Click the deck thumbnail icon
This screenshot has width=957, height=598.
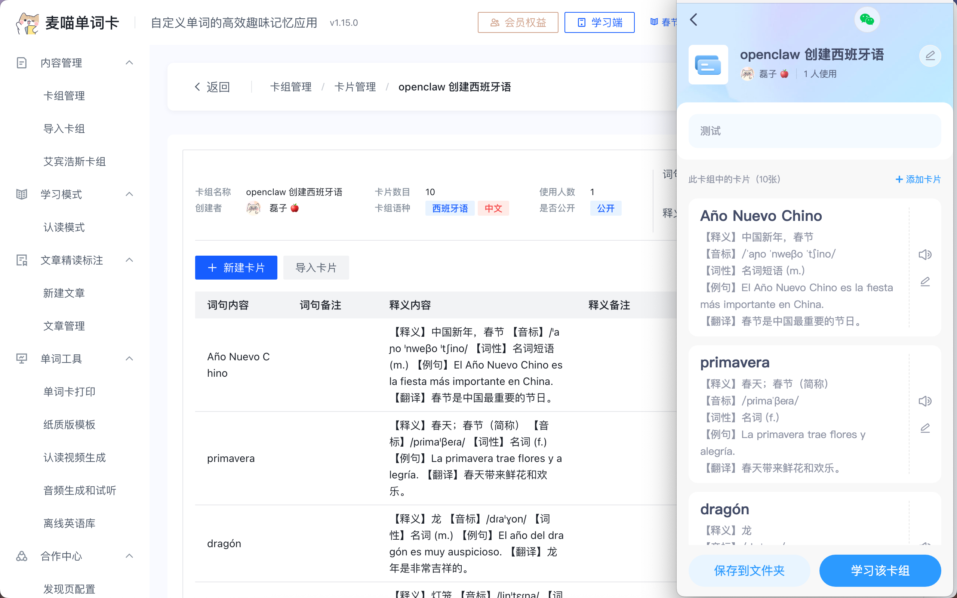[708, 64]
